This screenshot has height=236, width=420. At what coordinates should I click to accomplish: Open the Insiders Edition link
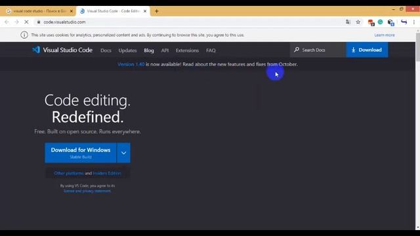click(107, 173)
